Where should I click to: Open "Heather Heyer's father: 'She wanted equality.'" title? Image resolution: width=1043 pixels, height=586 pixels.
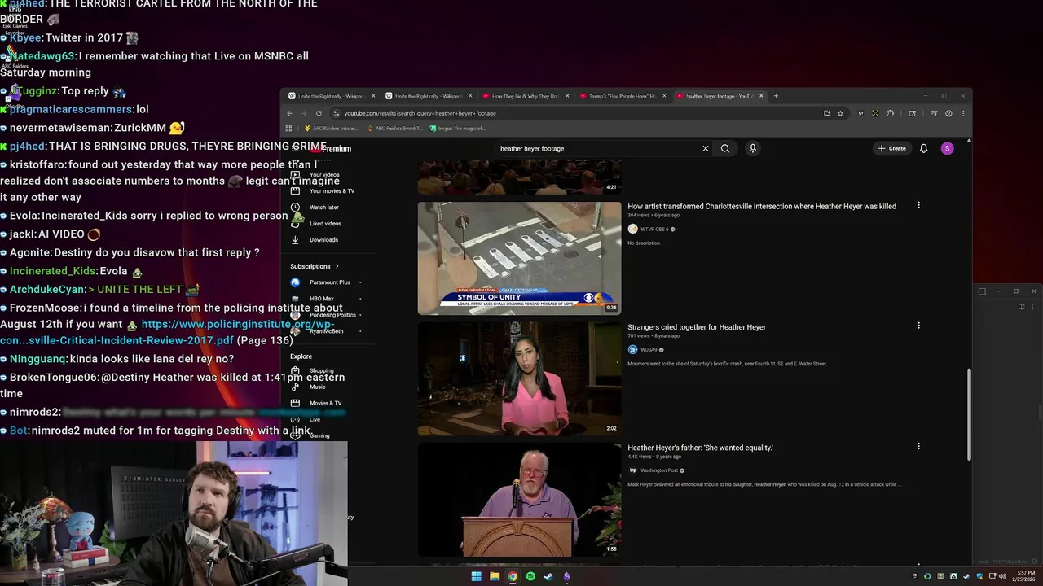click(x=700, y=448)
